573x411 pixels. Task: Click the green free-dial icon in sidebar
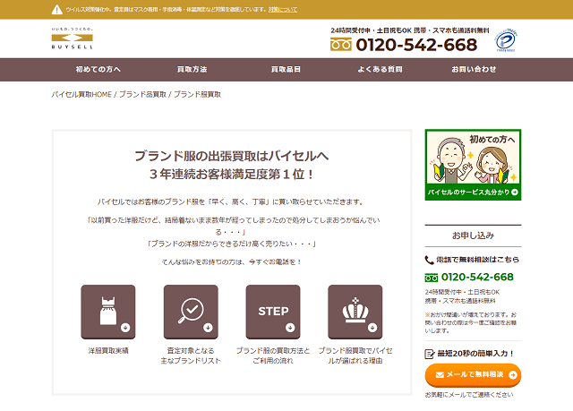coord(432,278)
